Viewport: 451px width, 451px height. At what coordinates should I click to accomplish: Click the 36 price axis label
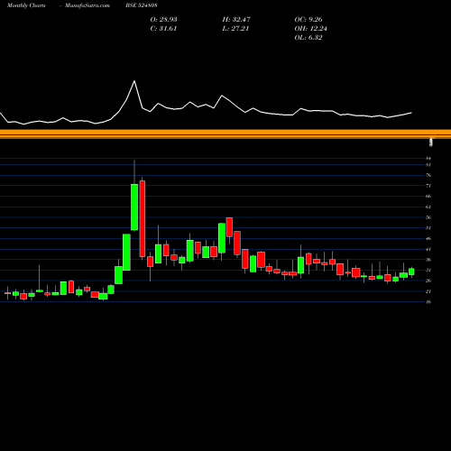tap(428, 260)
